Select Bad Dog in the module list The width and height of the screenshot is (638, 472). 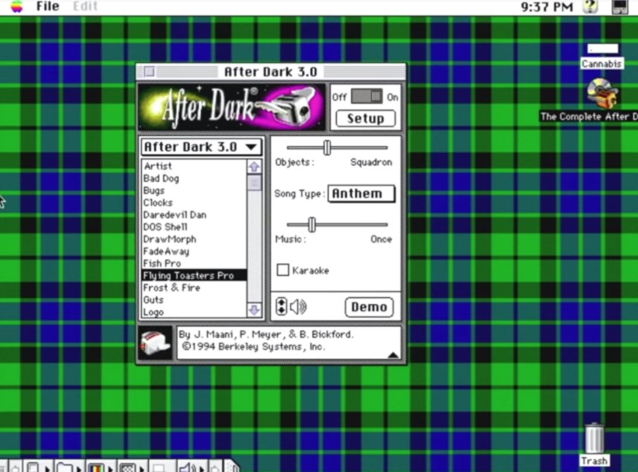coord(194,178)
